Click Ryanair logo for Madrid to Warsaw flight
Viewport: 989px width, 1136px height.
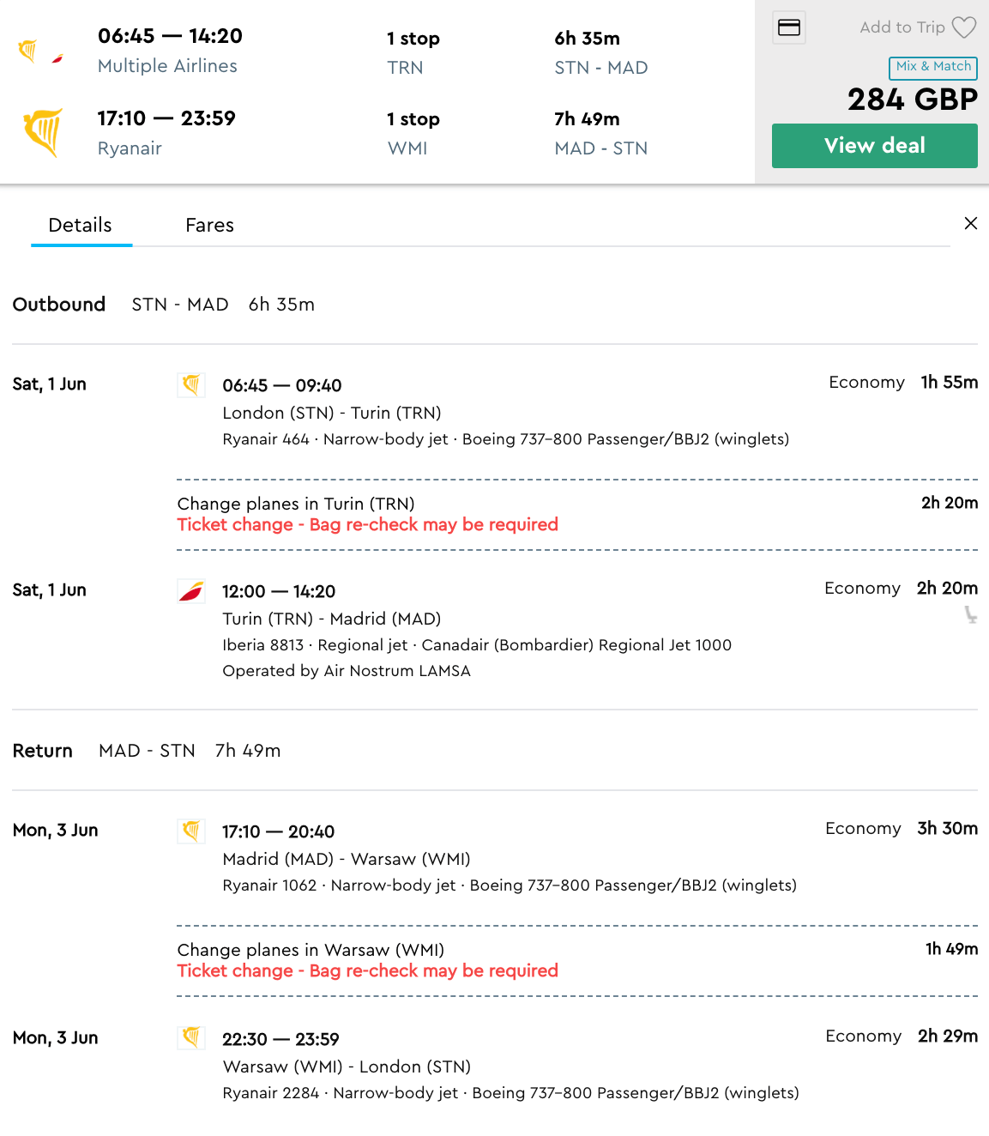click(191, 831)
